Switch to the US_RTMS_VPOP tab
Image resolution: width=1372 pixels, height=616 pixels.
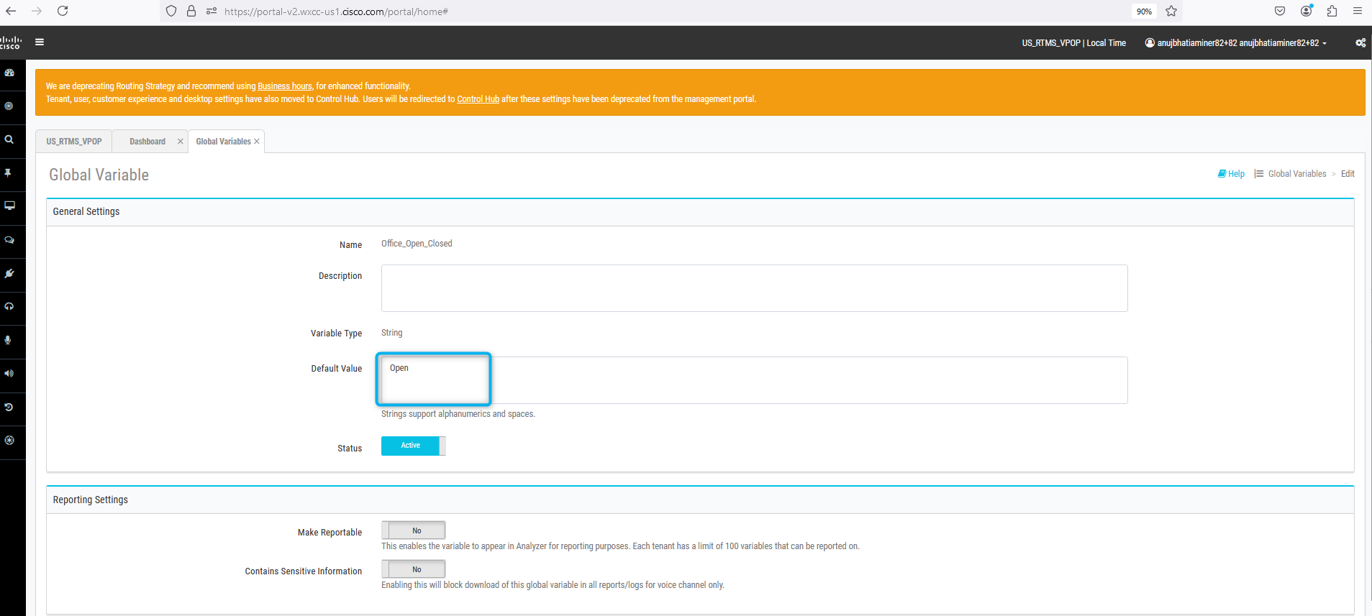coord(74,142)
